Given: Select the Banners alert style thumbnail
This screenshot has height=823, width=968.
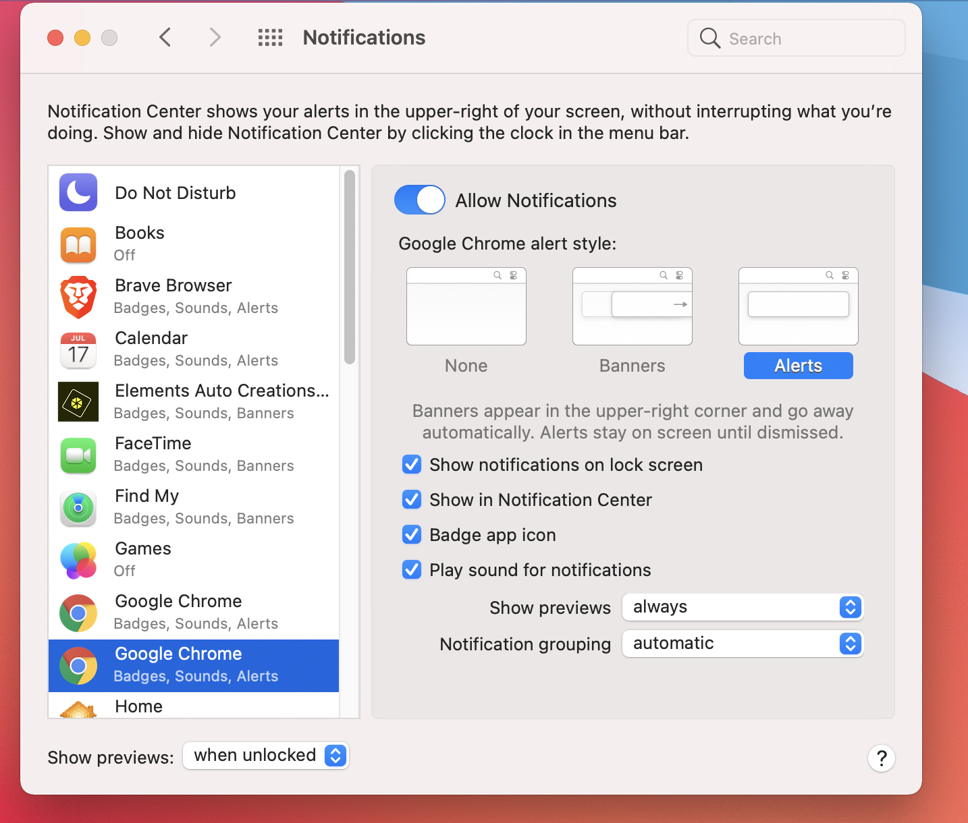Looking at the screenshot, I should [633, 306].
